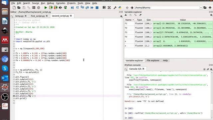The image size is (213, 120).
Task: Select the z variable value cell
Action: click(183, 46)
